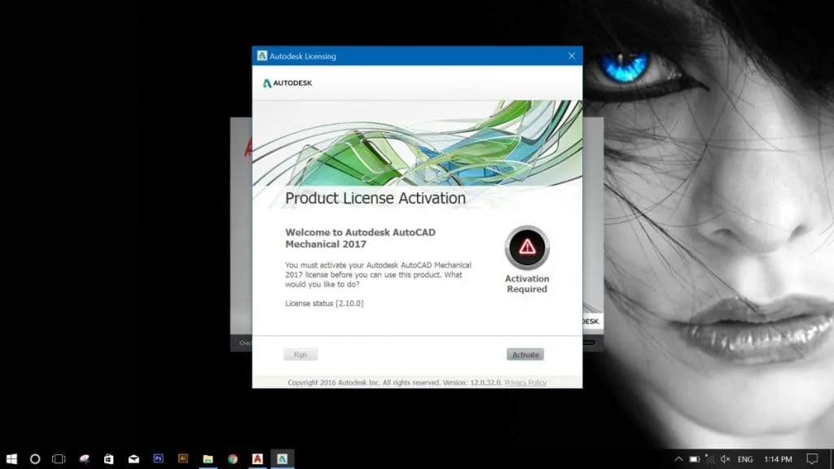Open Task View on the taskbar
The height and width of the screenshot is (469, 834).
coord(59,459)
